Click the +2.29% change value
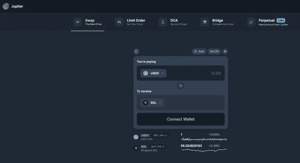 (x=214, y=146)
